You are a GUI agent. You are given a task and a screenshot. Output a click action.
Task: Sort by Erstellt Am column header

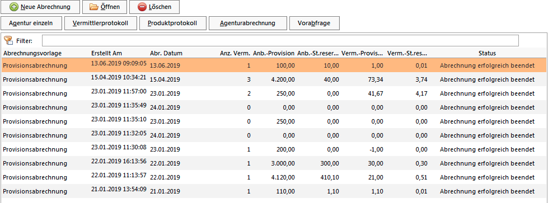[x=106, y=54]
